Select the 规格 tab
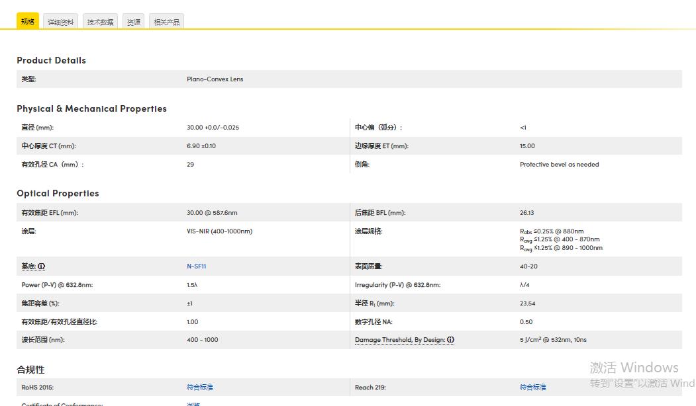Viewport: 696px width, 406px height. coord(27,22)
